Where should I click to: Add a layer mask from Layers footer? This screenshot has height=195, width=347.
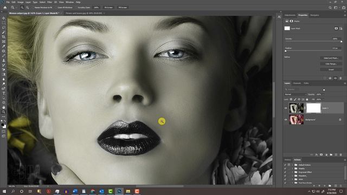pos(322,155)
